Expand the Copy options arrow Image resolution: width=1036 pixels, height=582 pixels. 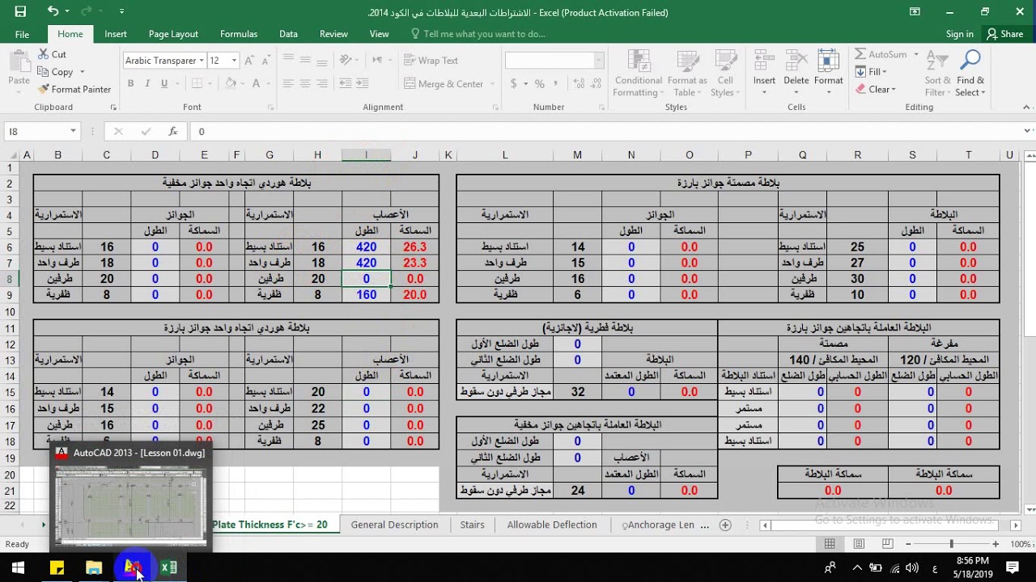tap(82, 72)
